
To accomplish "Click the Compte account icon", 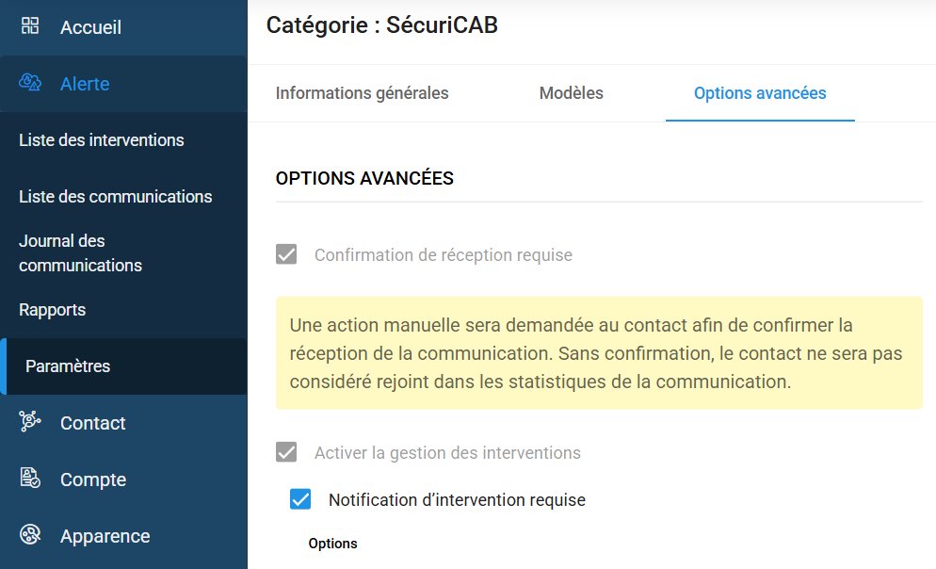I will pyautogui.click(x=31, y=479).
